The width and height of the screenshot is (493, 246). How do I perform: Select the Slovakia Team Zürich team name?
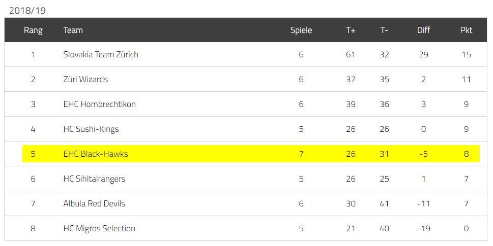point(101,55)
